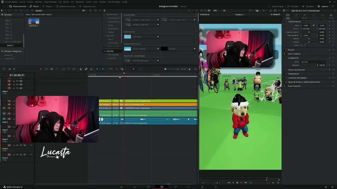337x189 pixels.
Task: Toggle the Composición enable switch
Action: pos(286,58)
